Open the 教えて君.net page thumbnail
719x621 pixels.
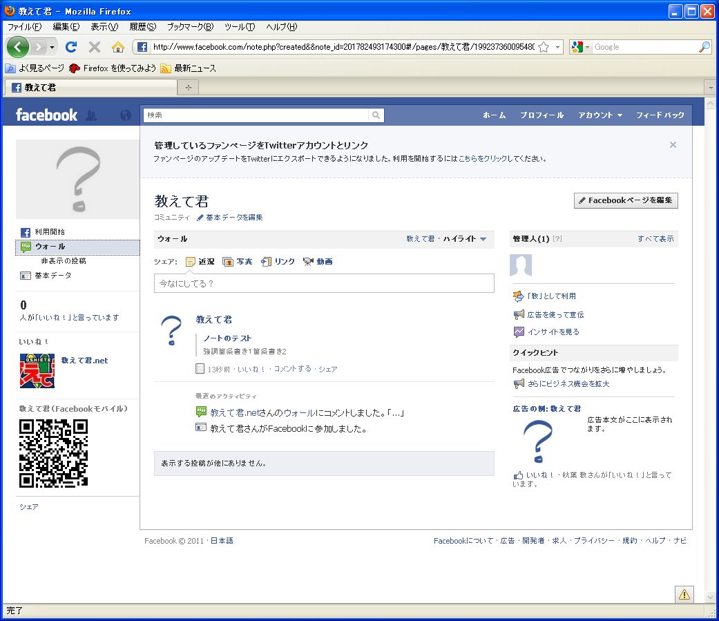click(x=37, y=370)
